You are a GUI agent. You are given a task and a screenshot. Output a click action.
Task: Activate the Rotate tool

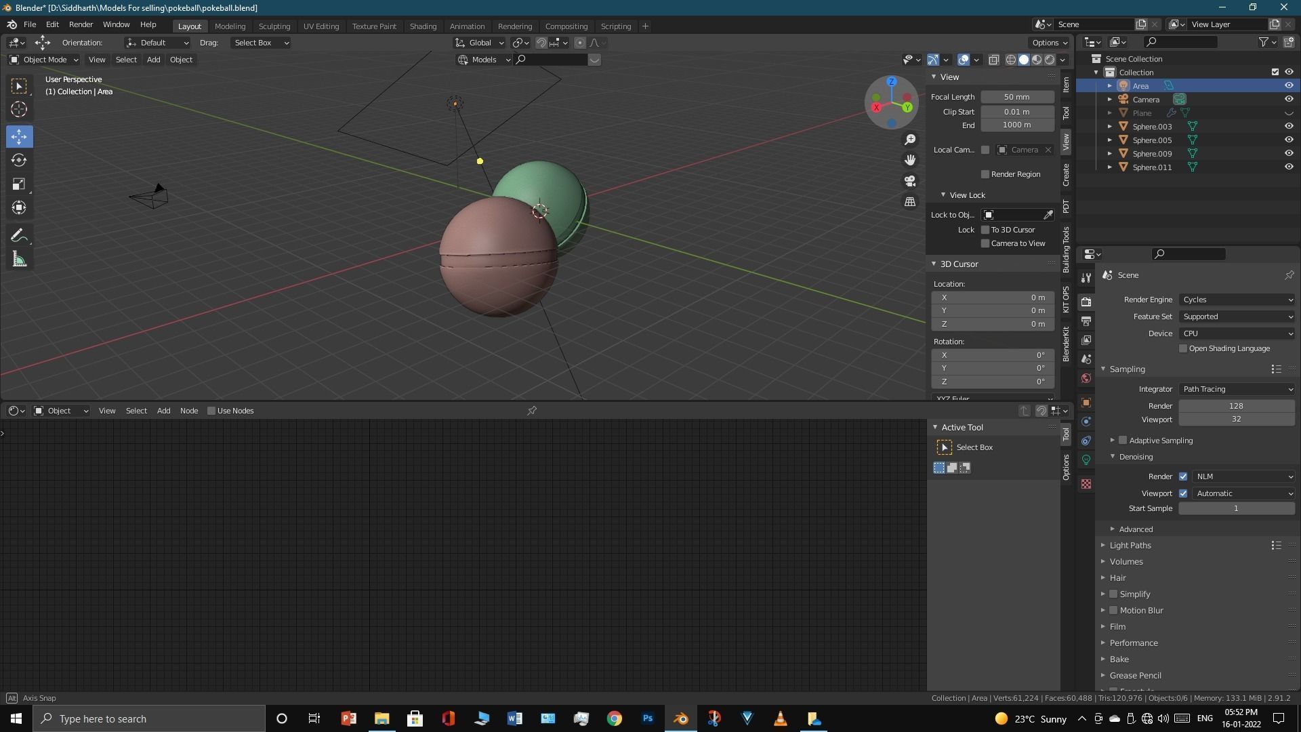[x=19, y=161]
